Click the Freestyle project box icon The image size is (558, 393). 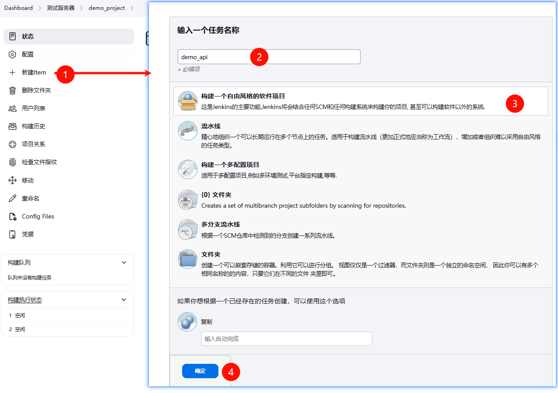187,101
